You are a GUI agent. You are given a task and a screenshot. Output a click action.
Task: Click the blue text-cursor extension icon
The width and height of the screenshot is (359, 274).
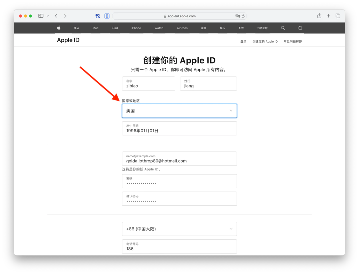coord(107,16)
